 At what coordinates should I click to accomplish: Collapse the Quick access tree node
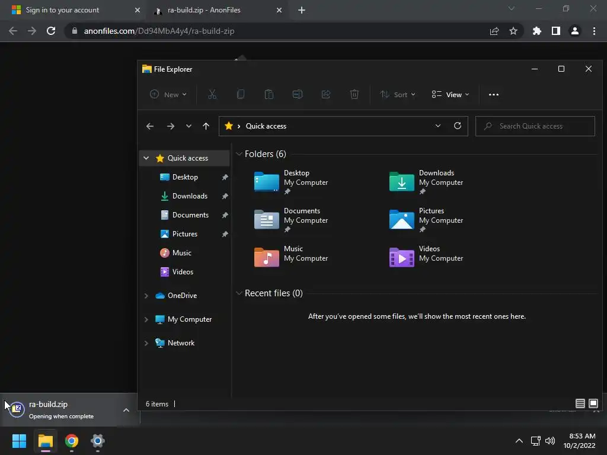point(146,158)
